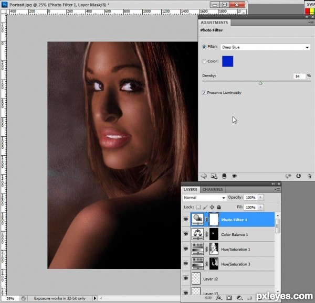Click status bar document info icon next to 25%
This screenshot has width=315, height=303.
click(x=23, y=298)
